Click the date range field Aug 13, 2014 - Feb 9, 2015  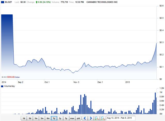(121, 118)
